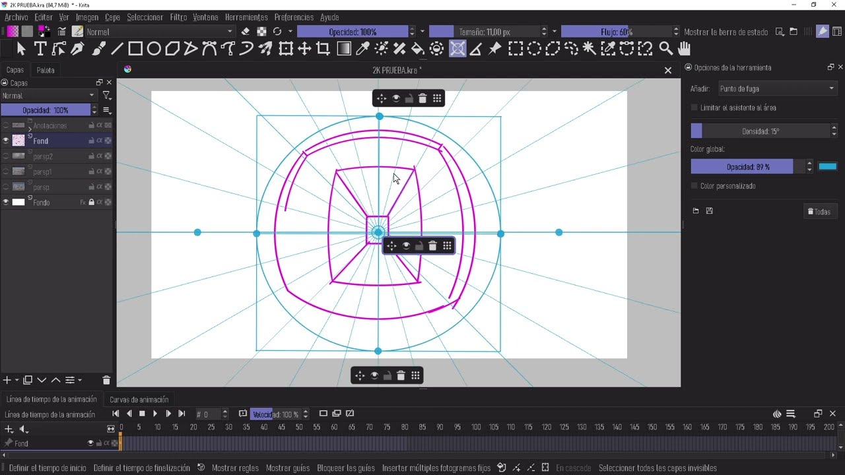
Task: Click the current frame number field
Action: (208, 414)
